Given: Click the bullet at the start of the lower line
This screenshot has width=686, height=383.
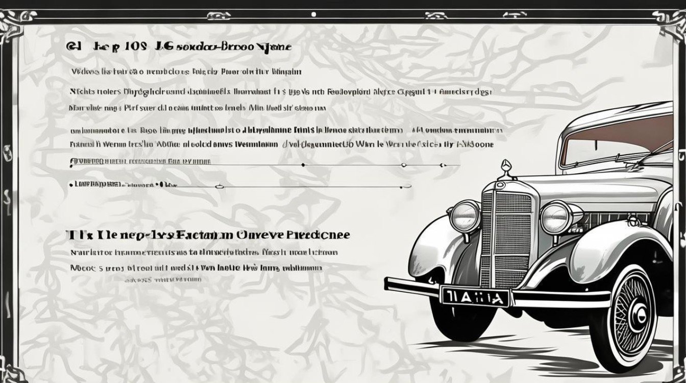Looking at the screenshot, I should (70, 184).
